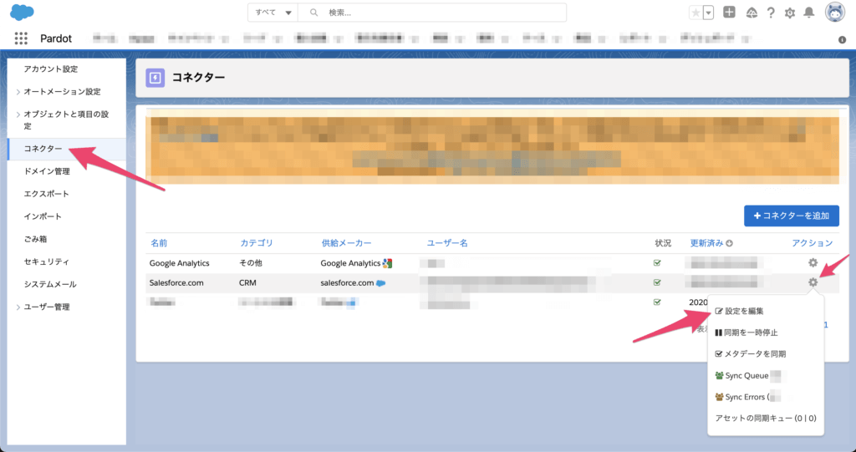
Task: Click the Google Analytics vendor logo
Action: coord(387,263)
